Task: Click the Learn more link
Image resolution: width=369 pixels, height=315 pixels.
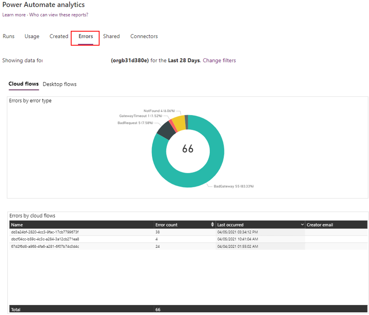Action: [x=14, y=14]
